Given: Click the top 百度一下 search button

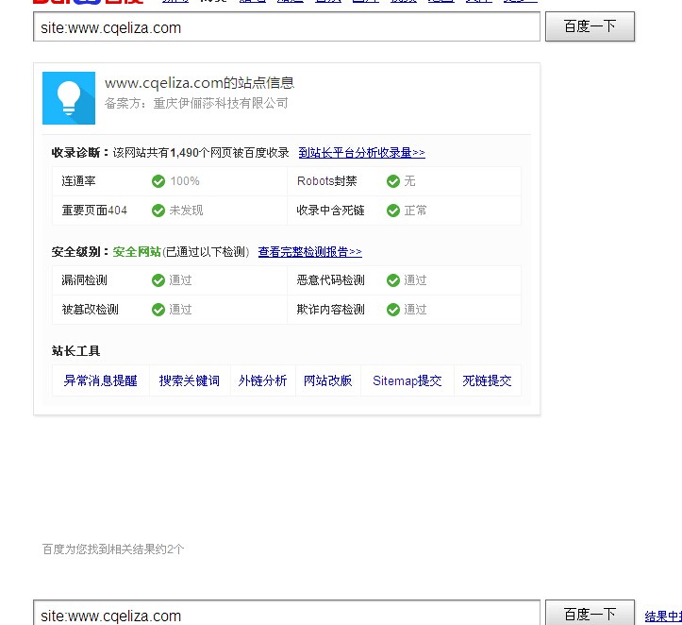Looking at the screenshot, I should point(590,26).
